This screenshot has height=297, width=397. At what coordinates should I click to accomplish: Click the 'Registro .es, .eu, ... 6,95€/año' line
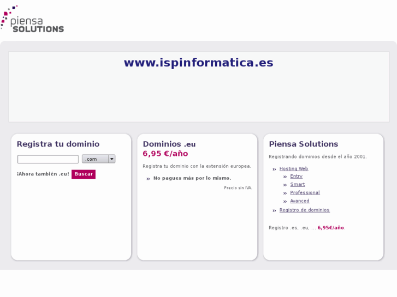[x=307, y=228]
